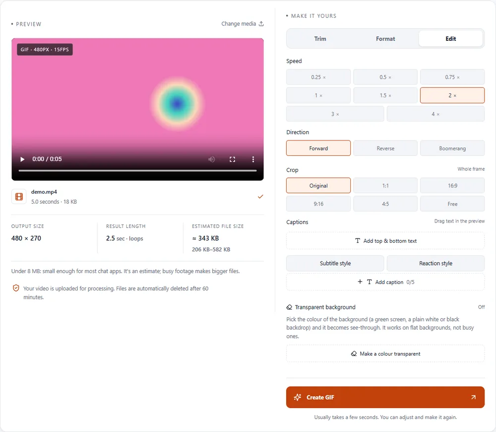Switch to the Trim tab

pyautogui.click(x=320, y=39)
